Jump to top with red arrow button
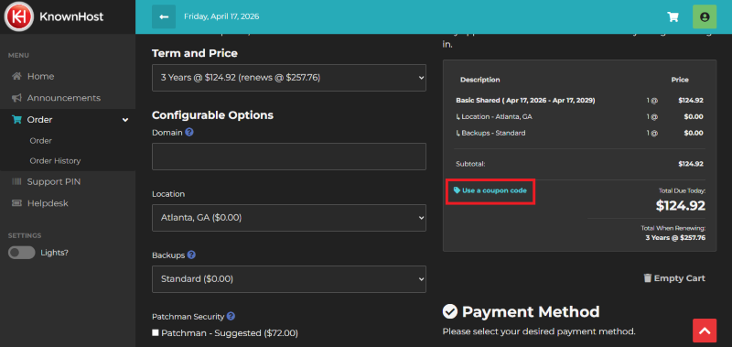 tap(705, 331)
